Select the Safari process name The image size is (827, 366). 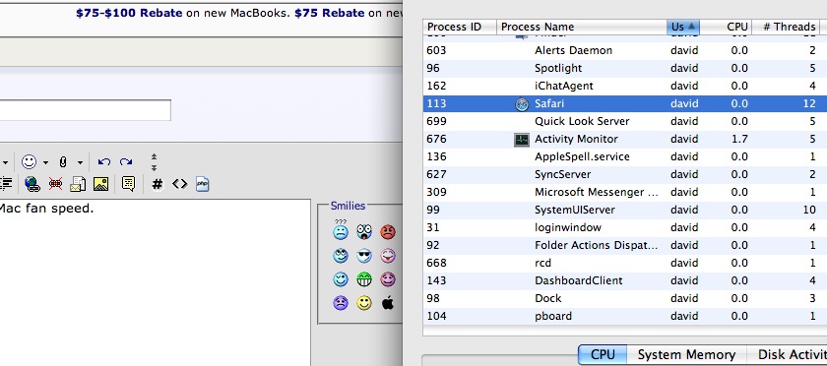[x=549, y=104]
